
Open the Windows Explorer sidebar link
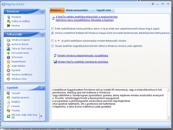[21, 40]
